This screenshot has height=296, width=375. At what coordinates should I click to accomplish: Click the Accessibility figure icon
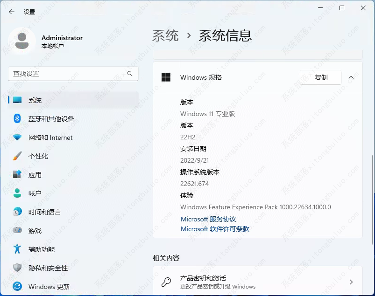(17, 249)
